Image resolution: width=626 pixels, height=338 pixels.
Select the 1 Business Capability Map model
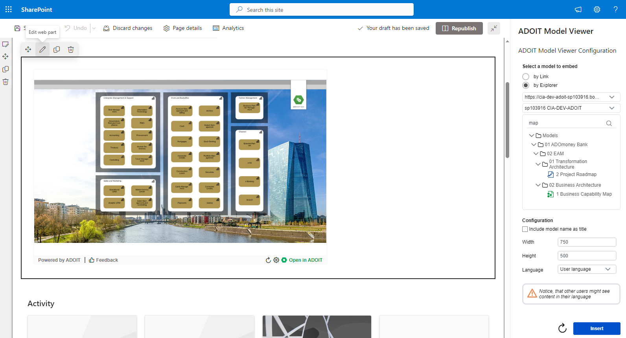584,194
